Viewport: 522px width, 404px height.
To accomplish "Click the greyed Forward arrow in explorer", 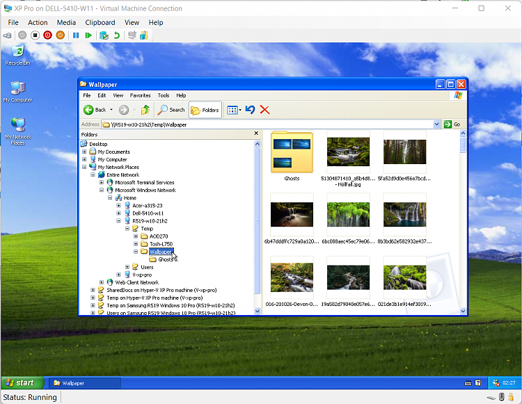I will [124, 110].
